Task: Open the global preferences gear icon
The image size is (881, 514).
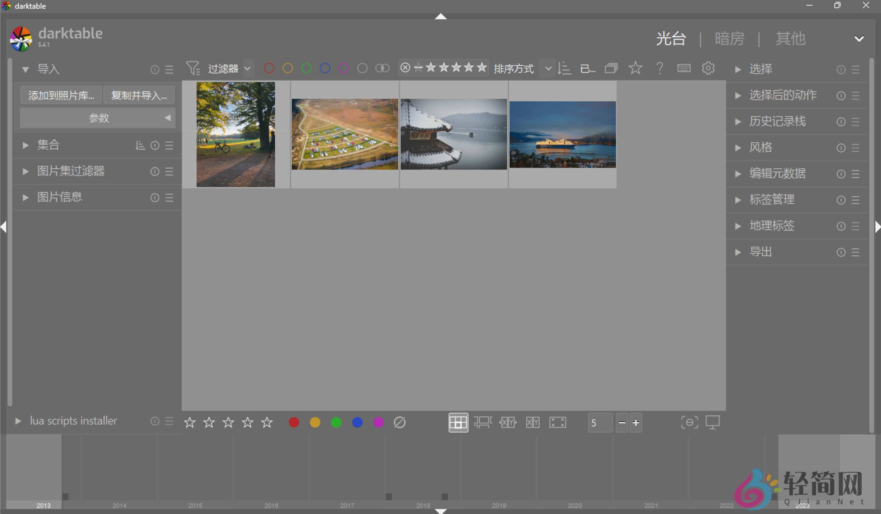Action: tap(709, 68)
